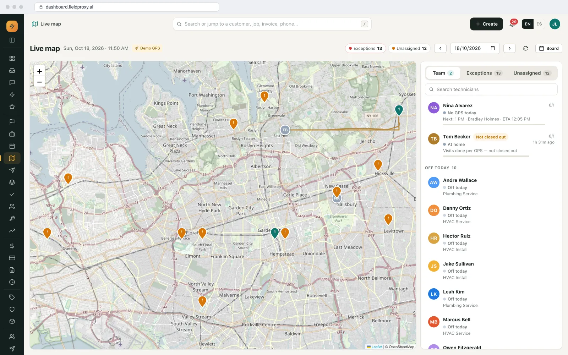The image size is (568, 355).
Task: Open the briefcase jobs icon in sidebar
Action: pos(12,134)
